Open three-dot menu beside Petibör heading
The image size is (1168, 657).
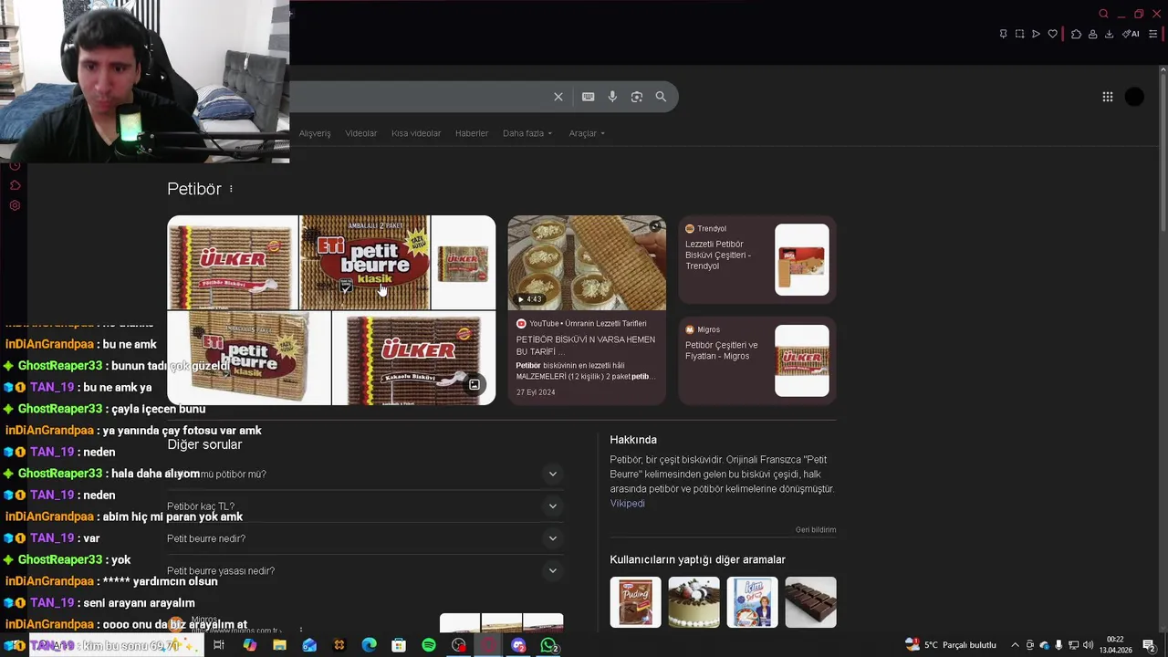click(x=231, y=189)
